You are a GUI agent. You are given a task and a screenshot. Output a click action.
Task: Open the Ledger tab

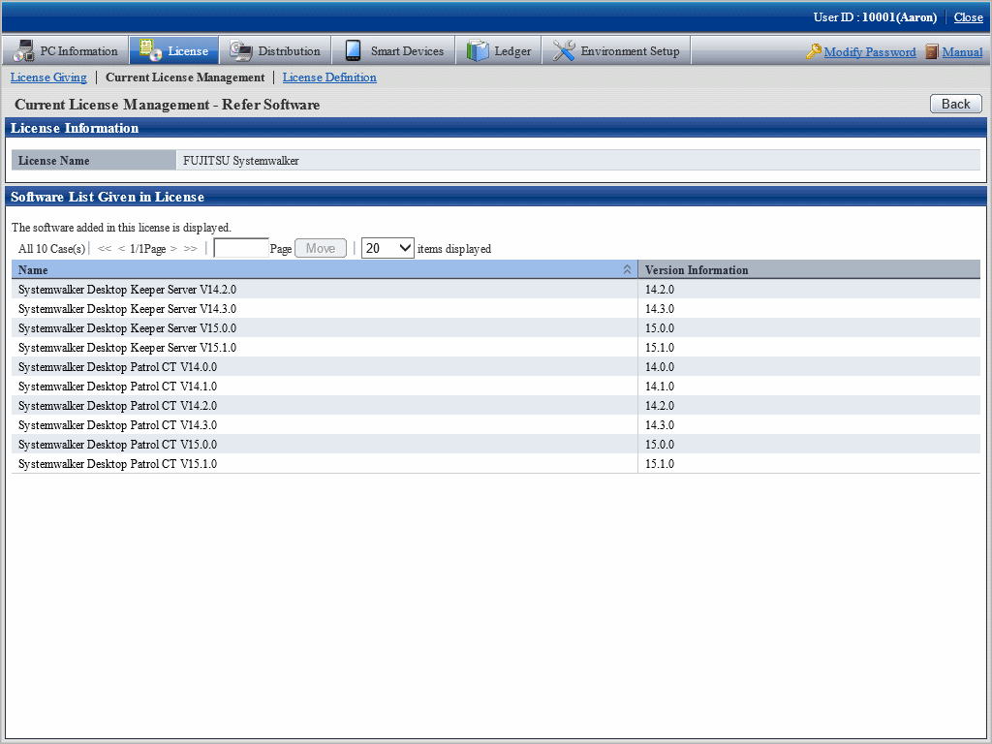(x=499, y=50)
